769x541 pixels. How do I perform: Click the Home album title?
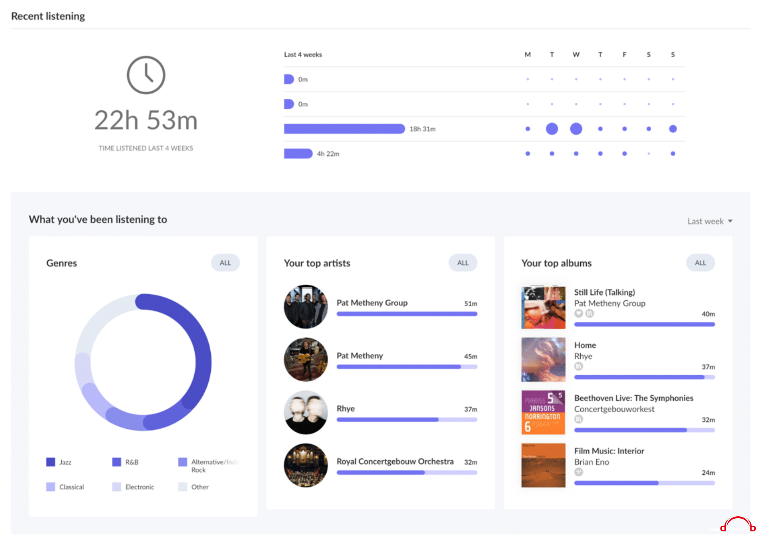tap(585, 345)
